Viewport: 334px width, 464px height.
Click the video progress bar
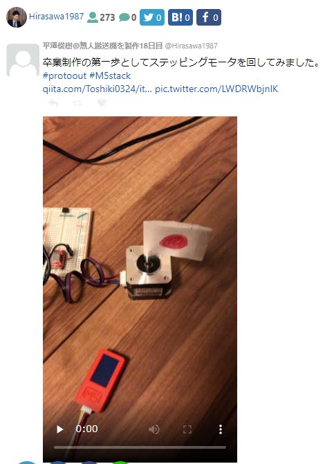pyautogui.click(x=140, y=447)
